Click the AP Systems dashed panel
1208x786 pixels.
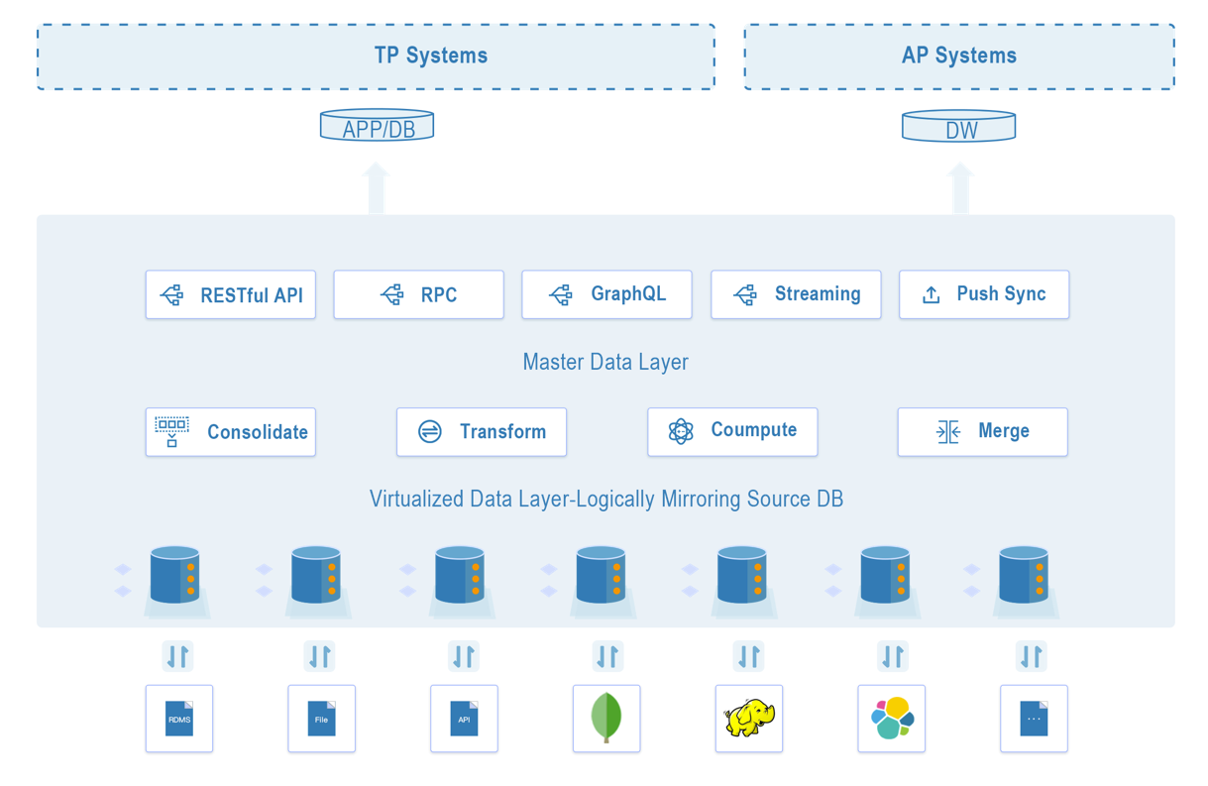959,56
